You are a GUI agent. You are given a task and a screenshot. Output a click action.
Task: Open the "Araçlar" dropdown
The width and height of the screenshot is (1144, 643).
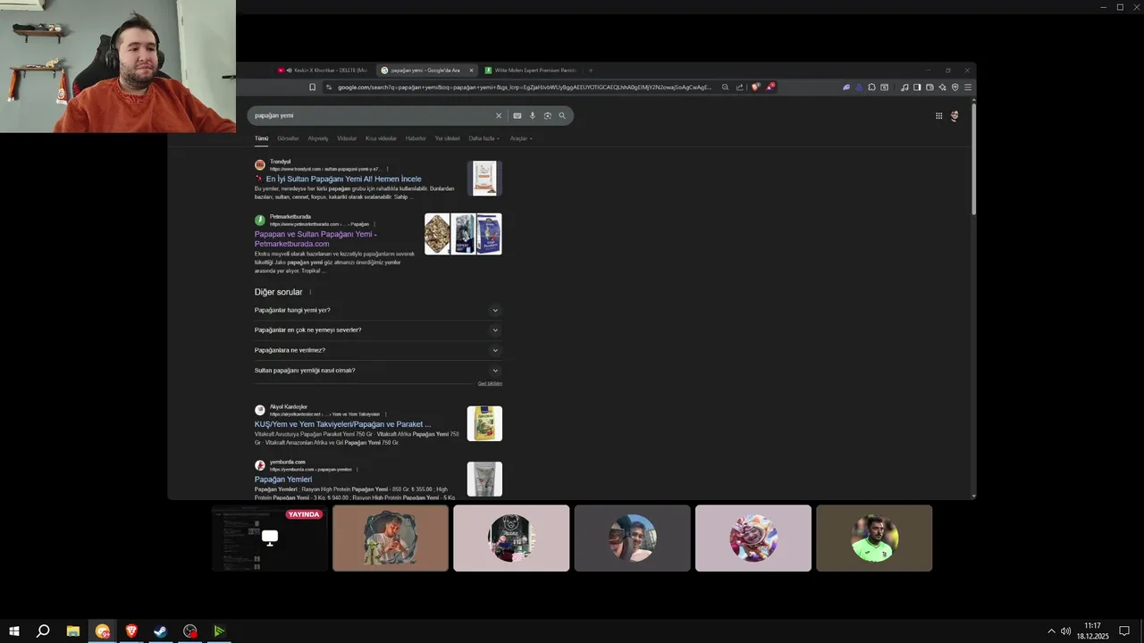(521, 138)
